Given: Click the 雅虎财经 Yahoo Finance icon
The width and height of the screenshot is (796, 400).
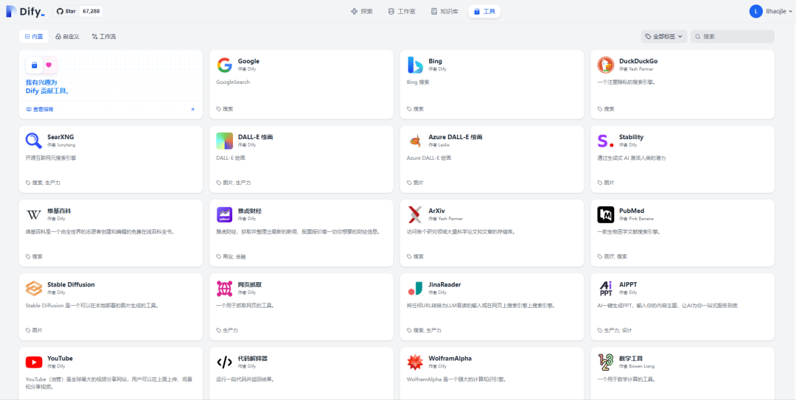Looking at the screenshot, I should 224,214.
